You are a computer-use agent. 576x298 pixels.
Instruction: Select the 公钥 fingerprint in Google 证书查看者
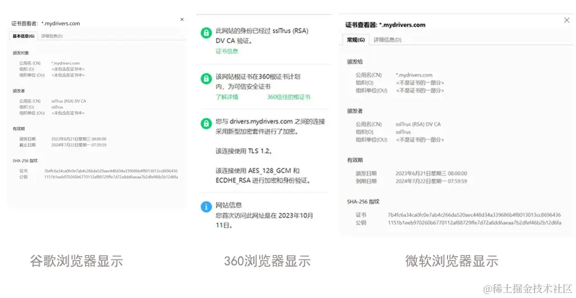point(111,177)
